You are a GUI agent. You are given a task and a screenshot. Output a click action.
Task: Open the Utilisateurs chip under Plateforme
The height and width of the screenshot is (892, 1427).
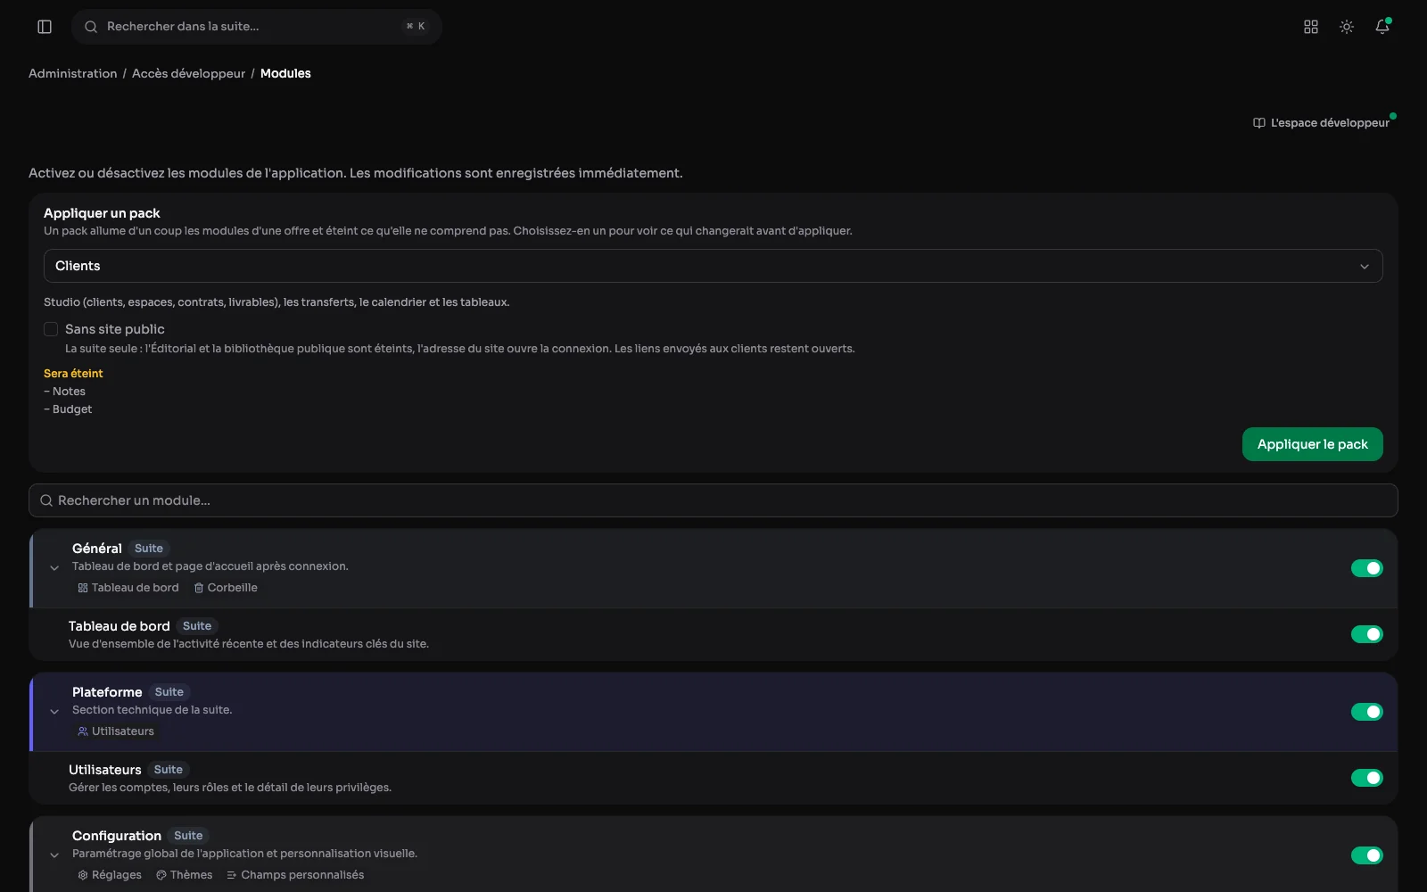point(116,731)
